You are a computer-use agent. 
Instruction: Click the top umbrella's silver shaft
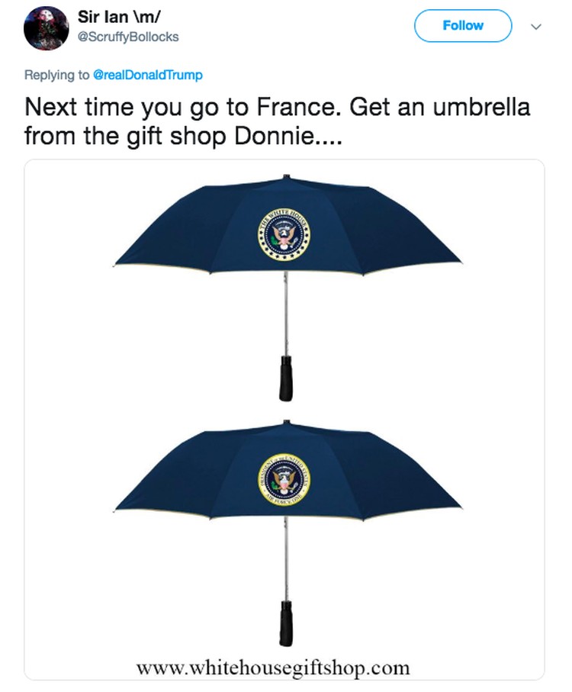coord(286,313)
